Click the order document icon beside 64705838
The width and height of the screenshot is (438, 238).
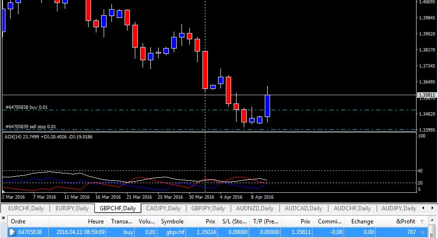click(12, 232)
